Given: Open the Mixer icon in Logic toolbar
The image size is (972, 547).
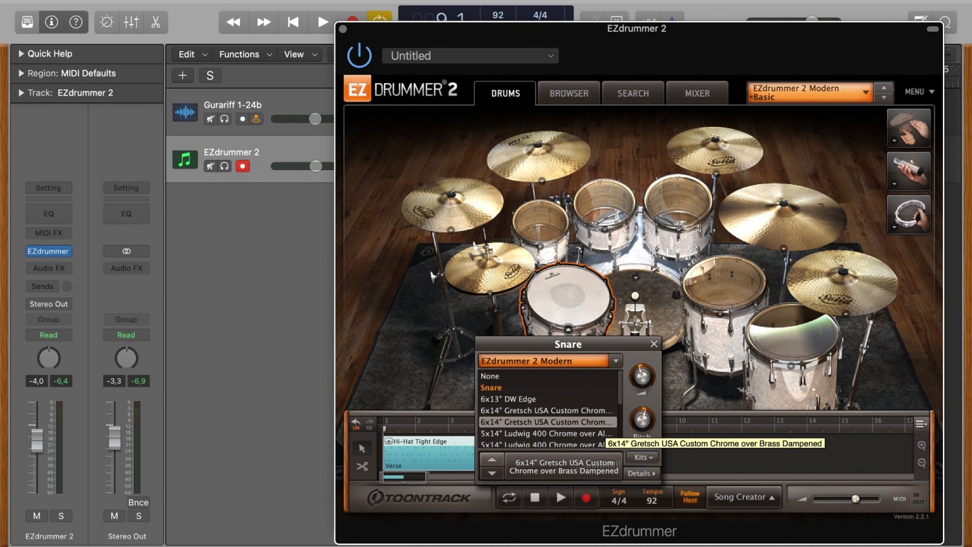Looking at the screenshot, I should coord(131,22).
